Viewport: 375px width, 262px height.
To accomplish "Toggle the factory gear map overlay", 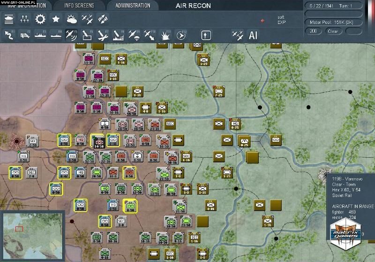I will 40,19.
